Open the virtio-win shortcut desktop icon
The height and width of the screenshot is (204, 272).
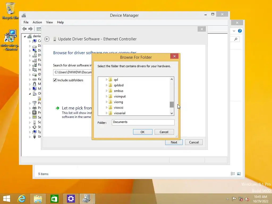click(x=10, y=40)
